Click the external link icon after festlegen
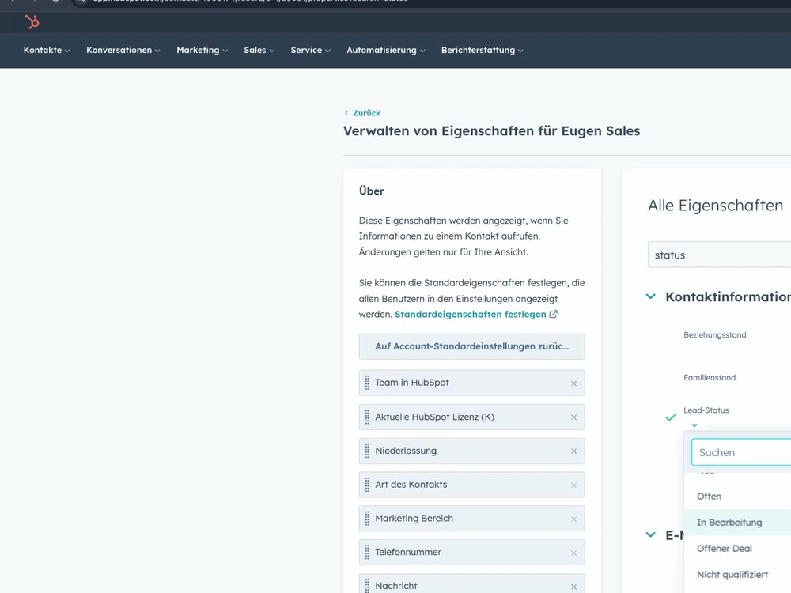The image size is (791, 593). [x=554, y=314]
